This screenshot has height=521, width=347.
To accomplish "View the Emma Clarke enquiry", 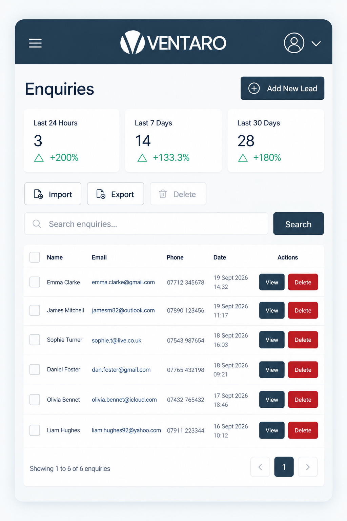I will tap(272, 282).
